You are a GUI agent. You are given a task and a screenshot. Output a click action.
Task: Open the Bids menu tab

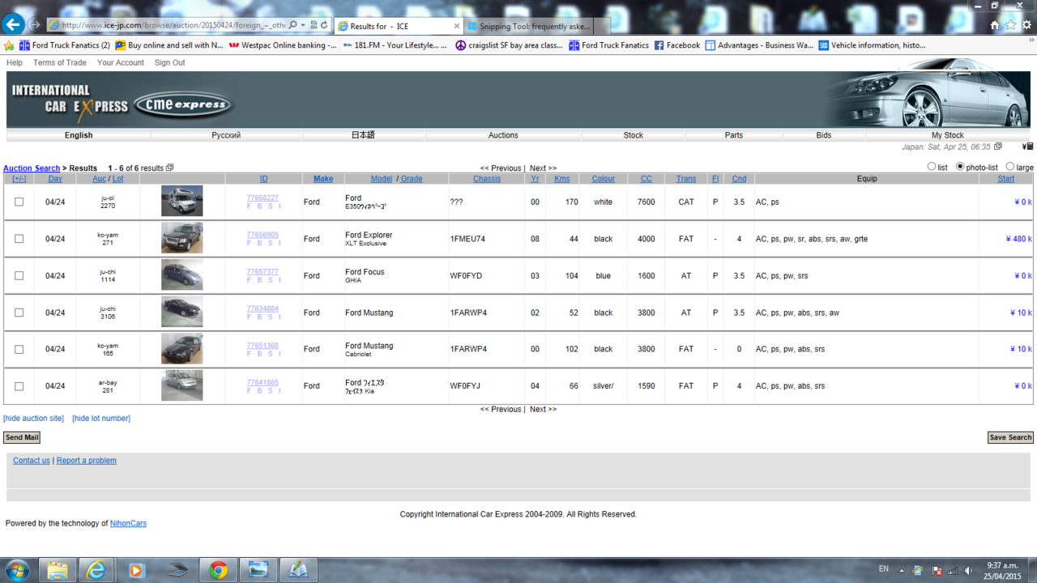coord(824,135)
